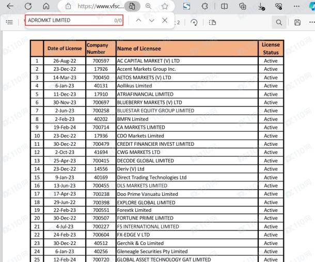
Task: Open the Downloads icon
Action: click(261, 6)
